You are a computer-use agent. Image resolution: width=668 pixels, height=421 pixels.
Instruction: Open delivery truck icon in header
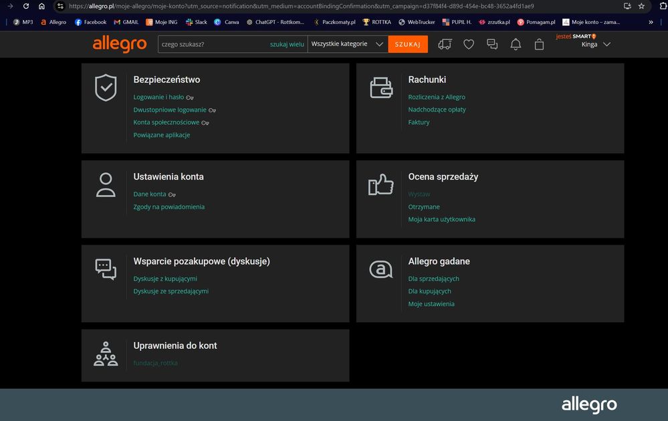pos(445,44)
